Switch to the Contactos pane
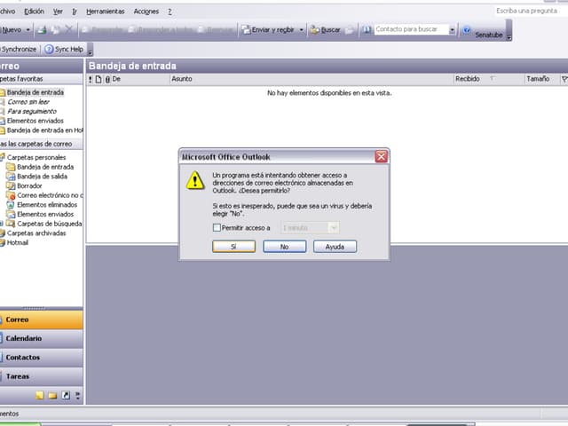568x426 pixels. coord(41,357)
